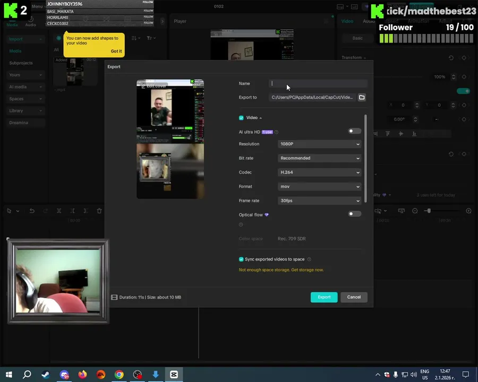This screenshot has width=478, height=382.
Task: Select the pointer tool in the timeline toolbar
Action: (9, 211)
